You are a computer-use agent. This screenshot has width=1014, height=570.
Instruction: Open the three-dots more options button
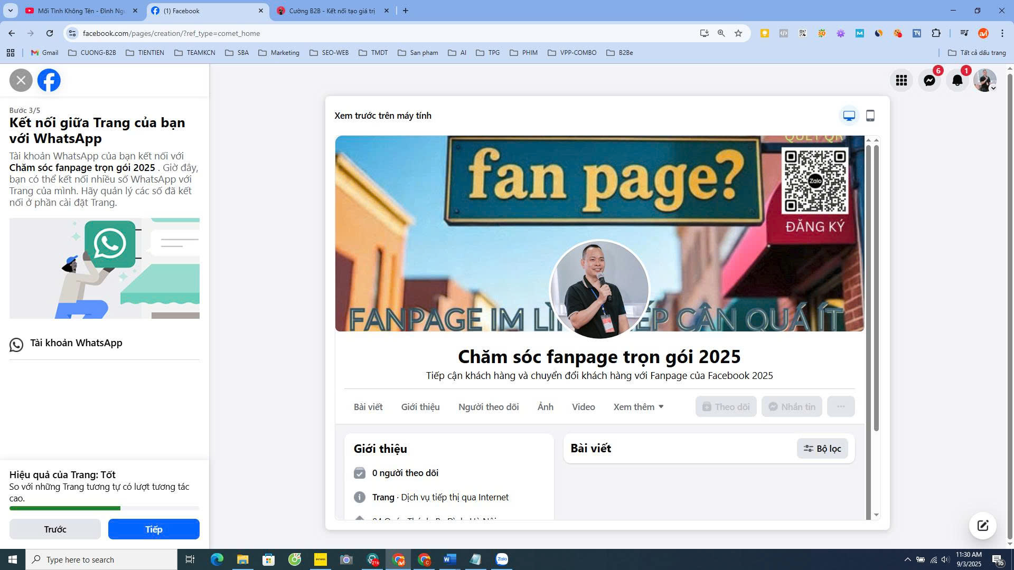(841, 407)
